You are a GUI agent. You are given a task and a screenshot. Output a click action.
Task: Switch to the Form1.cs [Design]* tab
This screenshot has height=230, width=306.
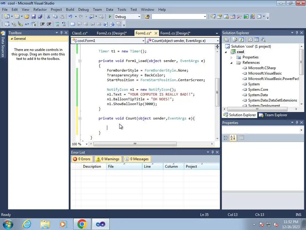(175, 33)
